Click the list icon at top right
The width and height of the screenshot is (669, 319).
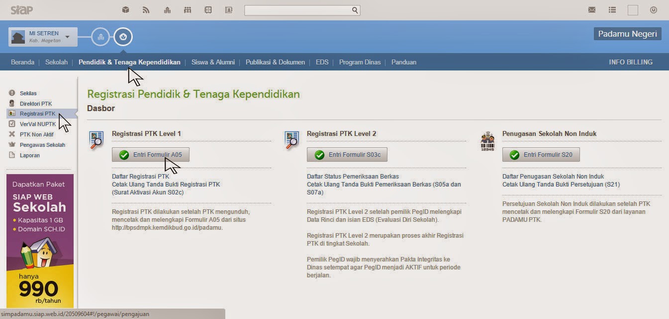(612, 9)
